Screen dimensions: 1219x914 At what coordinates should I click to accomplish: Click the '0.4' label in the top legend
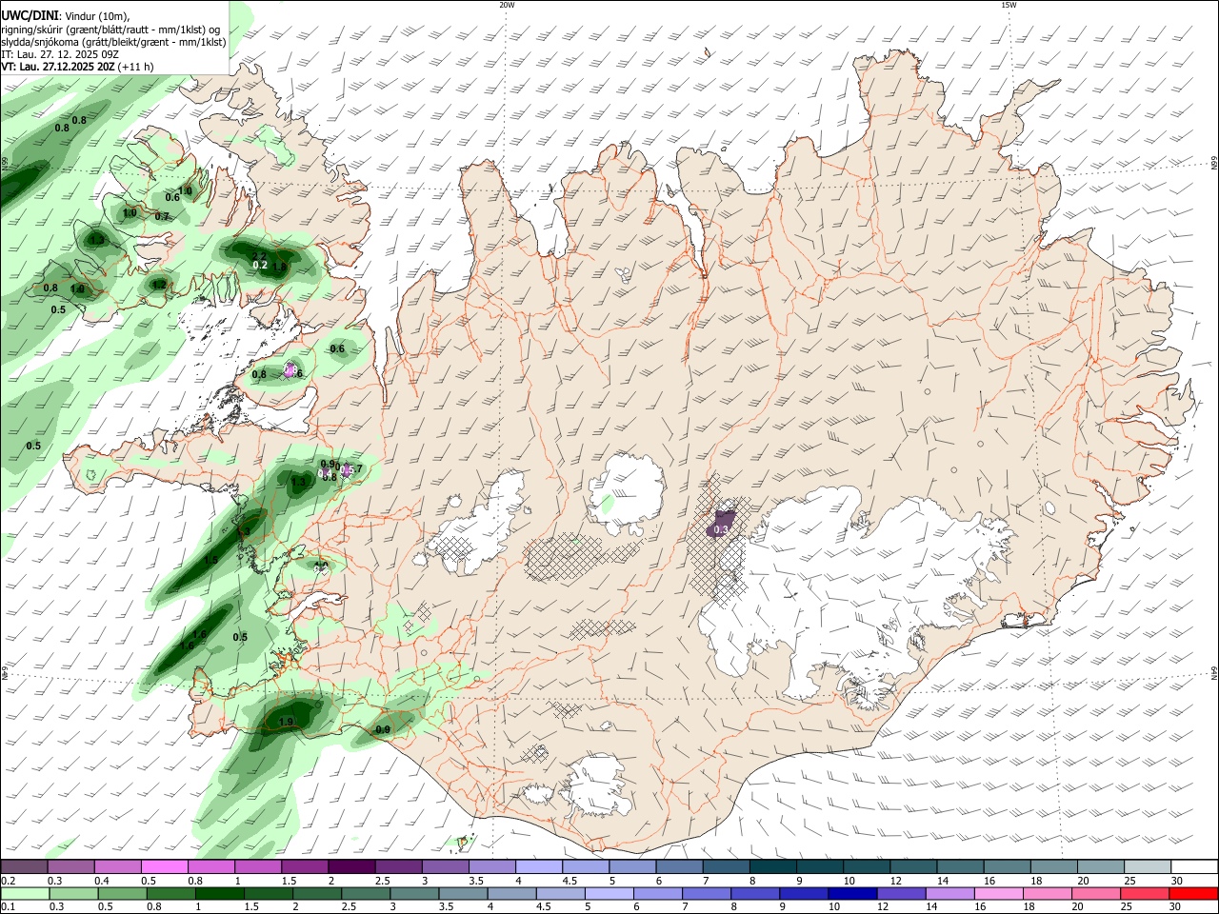(102, 881)
